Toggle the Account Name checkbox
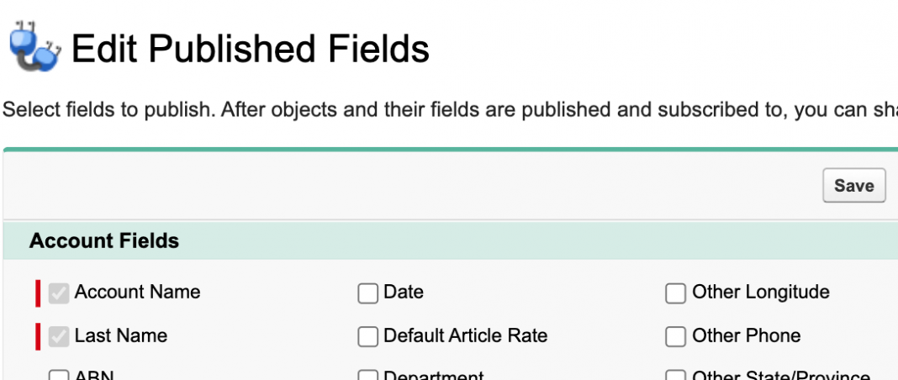898x380 pixels. coord(59,293)
